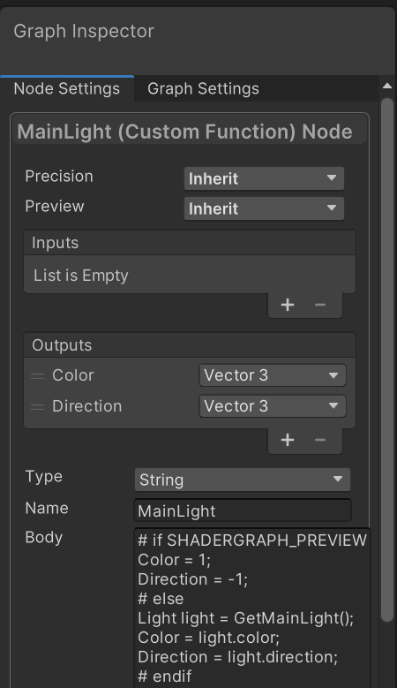The image size is (397, 688).
Task: Click the vertical scrollbar thumb
Action: pos(387,359)
